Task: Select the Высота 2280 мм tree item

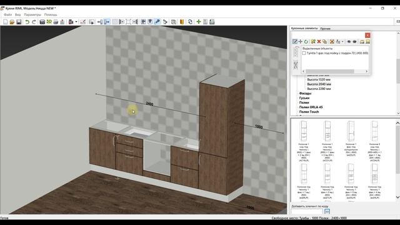Action: point(319,89)
